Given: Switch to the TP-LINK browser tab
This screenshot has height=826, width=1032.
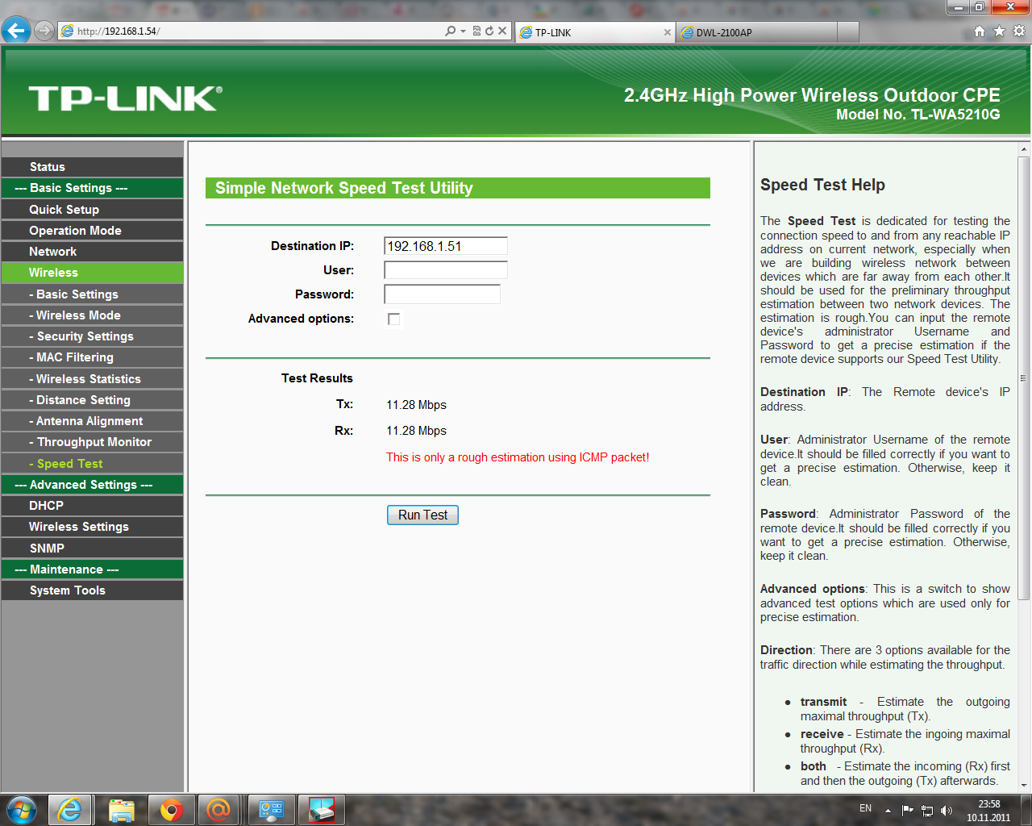Looking at the screenshot, I should (595, 32).
